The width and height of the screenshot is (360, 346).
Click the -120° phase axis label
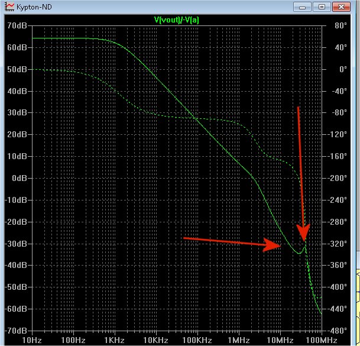coord(337,134)
